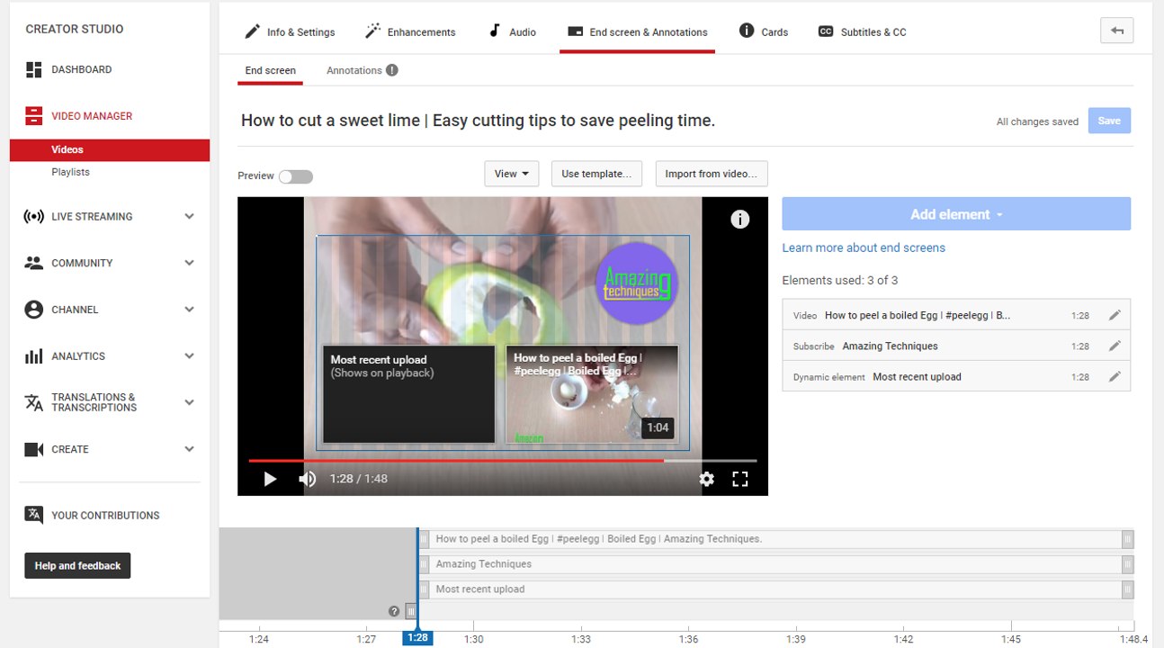
Task: Click the 1:28 timeline playhead marker
Action: (x=417, y=637)
